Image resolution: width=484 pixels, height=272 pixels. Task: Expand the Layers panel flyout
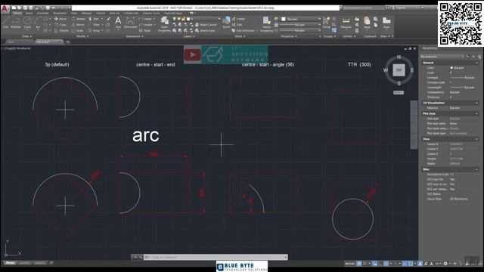[x=189, y=36]
